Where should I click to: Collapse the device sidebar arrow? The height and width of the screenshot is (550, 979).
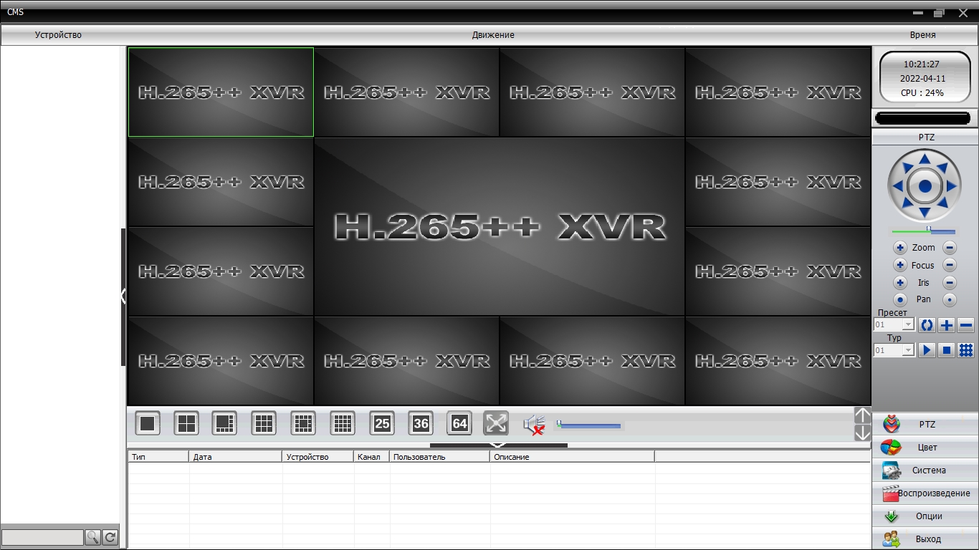(x=123, y=296)
